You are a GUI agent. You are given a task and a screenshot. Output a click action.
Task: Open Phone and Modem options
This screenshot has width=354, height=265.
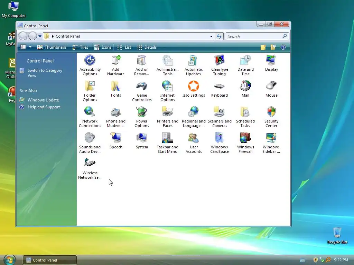click(116, 117)
